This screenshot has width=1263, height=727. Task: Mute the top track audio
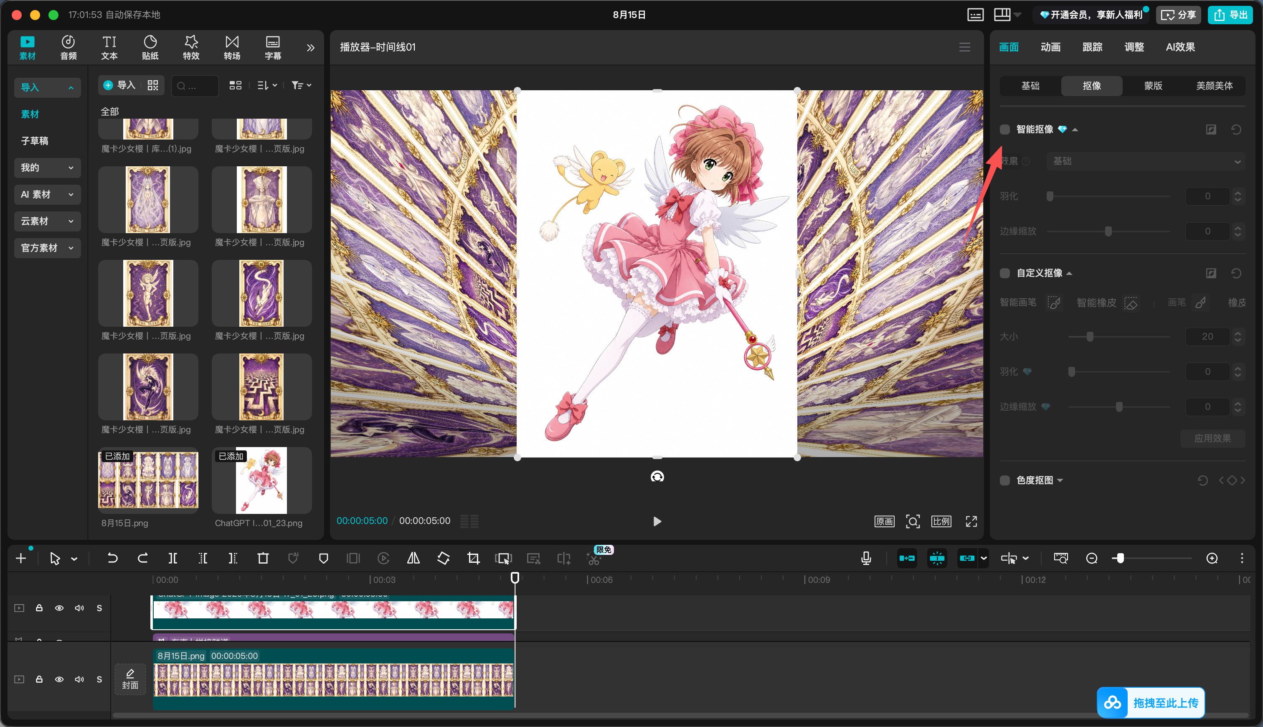click(79, 608)
